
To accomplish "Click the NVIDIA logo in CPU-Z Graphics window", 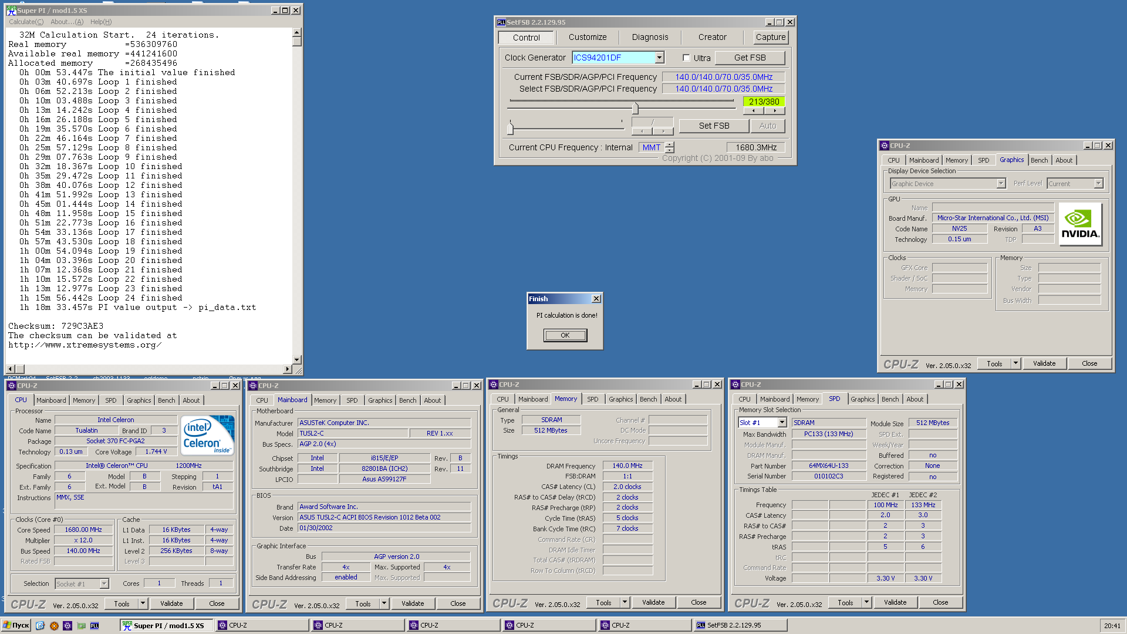I will coord(1081,224).
